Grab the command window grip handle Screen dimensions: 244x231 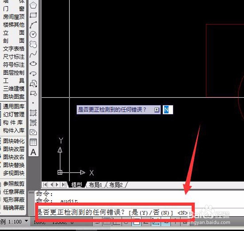(31, 193)
